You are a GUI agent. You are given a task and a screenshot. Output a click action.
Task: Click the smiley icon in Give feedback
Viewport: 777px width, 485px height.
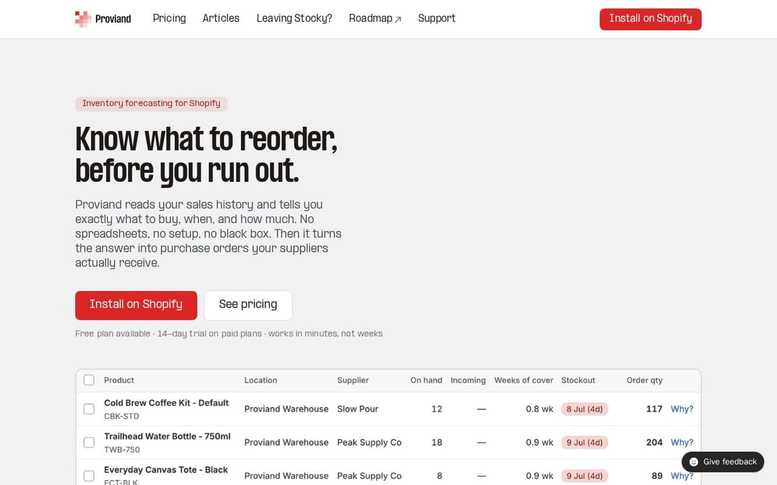(693, 462)
